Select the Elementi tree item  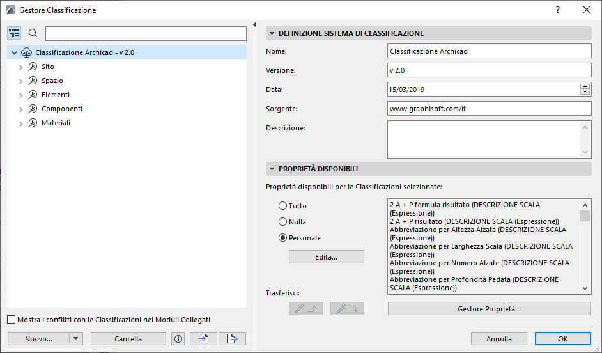pos(56,95)
